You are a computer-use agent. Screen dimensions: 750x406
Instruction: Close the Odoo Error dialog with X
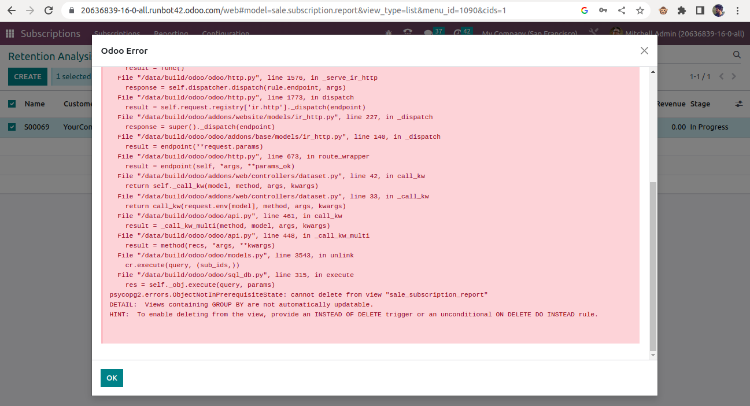point(644,51)
